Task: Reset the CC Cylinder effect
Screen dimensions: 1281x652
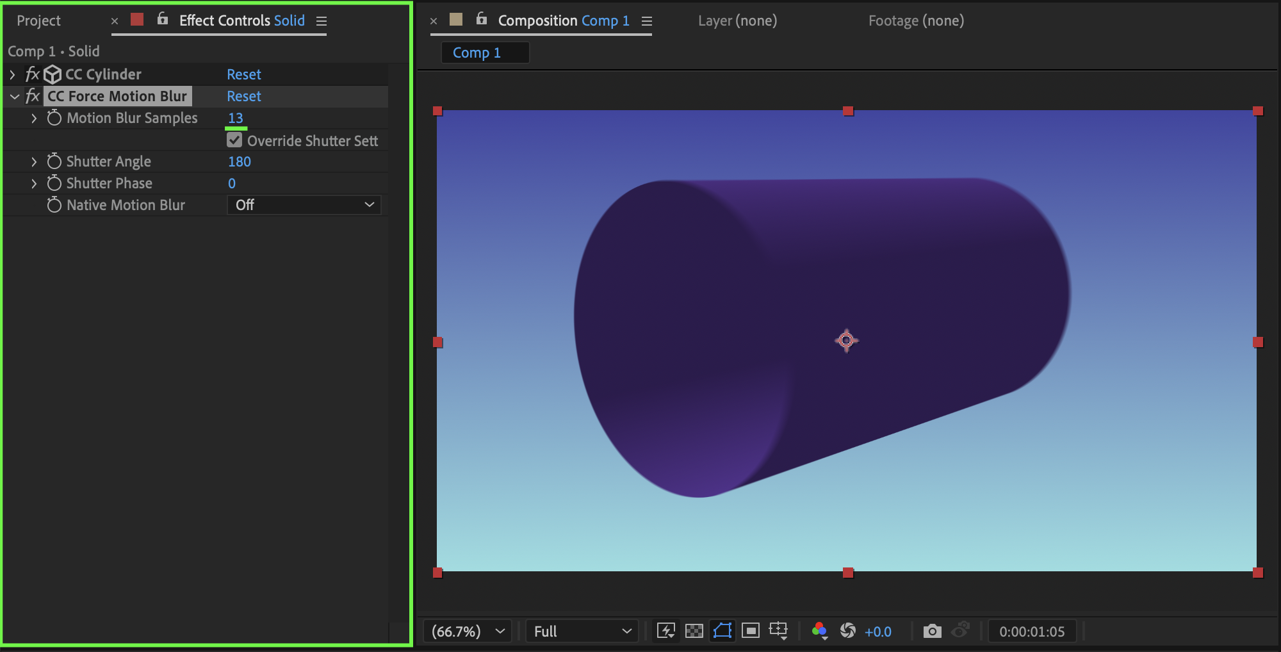Action: coord(244,74)
